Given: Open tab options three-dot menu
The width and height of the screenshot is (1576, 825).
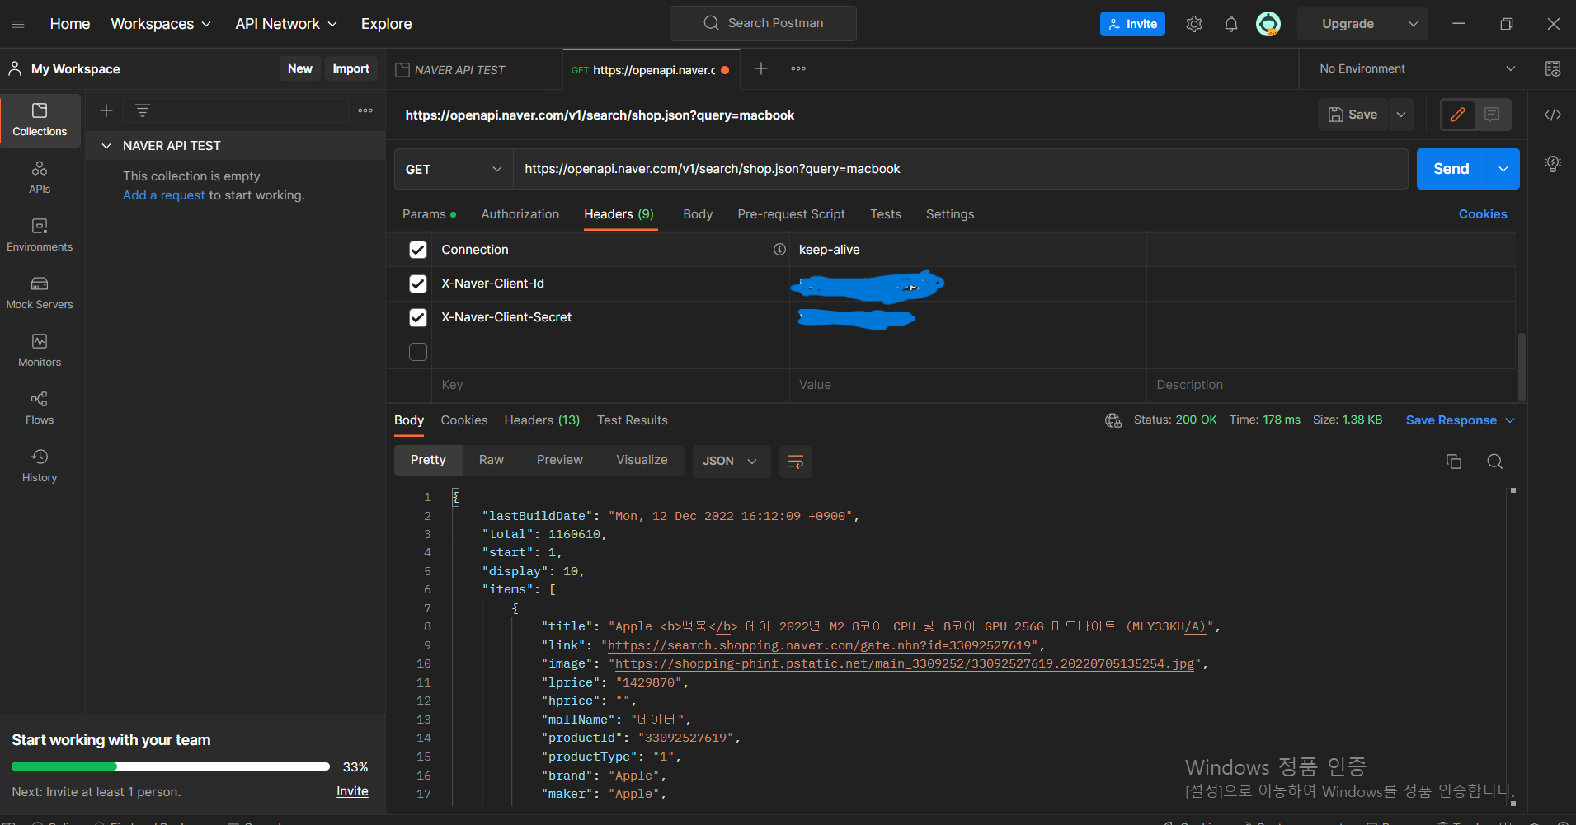Looking at the screenshot, I should (x=798, y=68).
